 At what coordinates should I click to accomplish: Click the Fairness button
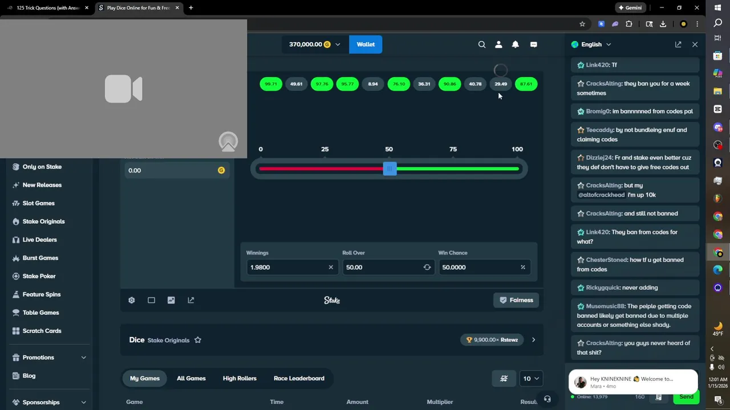coord(516,300)
